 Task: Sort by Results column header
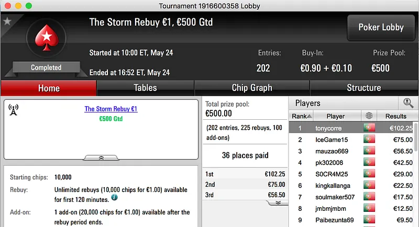pos(395,116)
